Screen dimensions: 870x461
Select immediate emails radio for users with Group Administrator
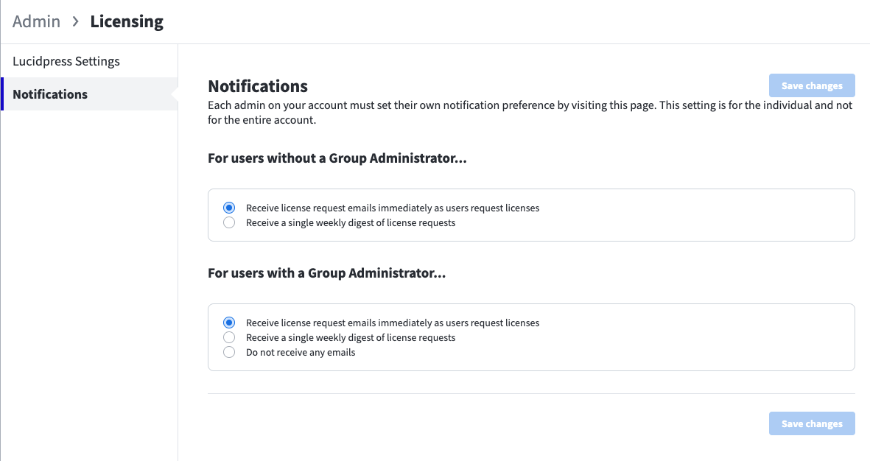229,323
